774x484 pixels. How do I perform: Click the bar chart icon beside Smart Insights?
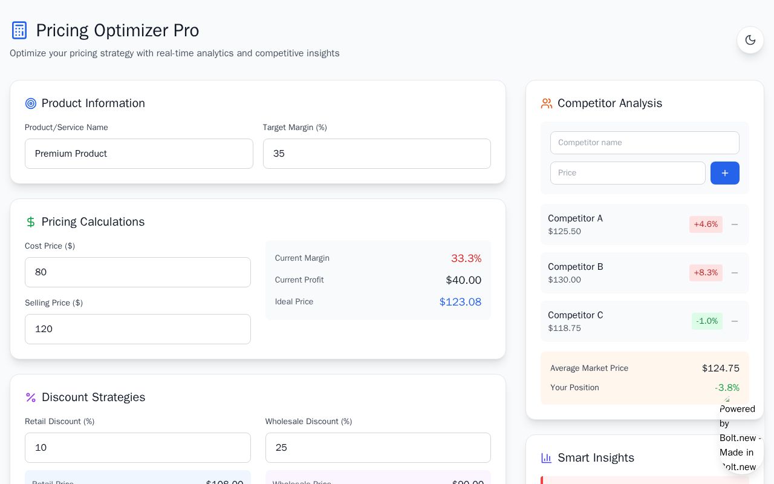pyautogui.click(x=547, y=458)
